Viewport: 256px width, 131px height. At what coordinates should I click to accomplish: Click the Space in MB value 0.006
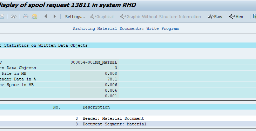pos(111,85)
